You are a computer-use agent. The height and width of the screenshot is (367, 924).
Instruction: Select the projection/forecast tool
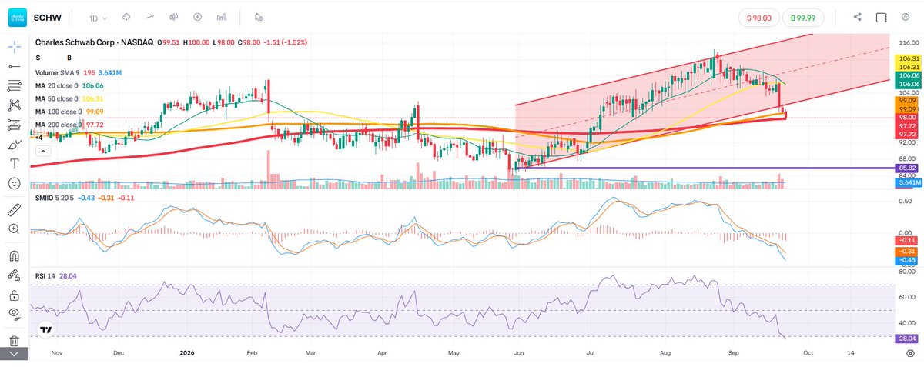point(14,125)
